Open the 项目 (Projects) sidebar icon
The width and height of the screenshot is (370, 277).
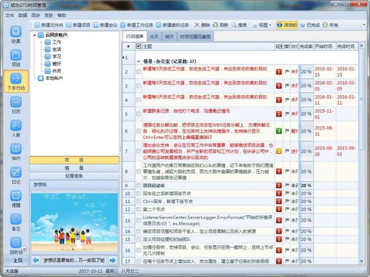tap(16, 57)
